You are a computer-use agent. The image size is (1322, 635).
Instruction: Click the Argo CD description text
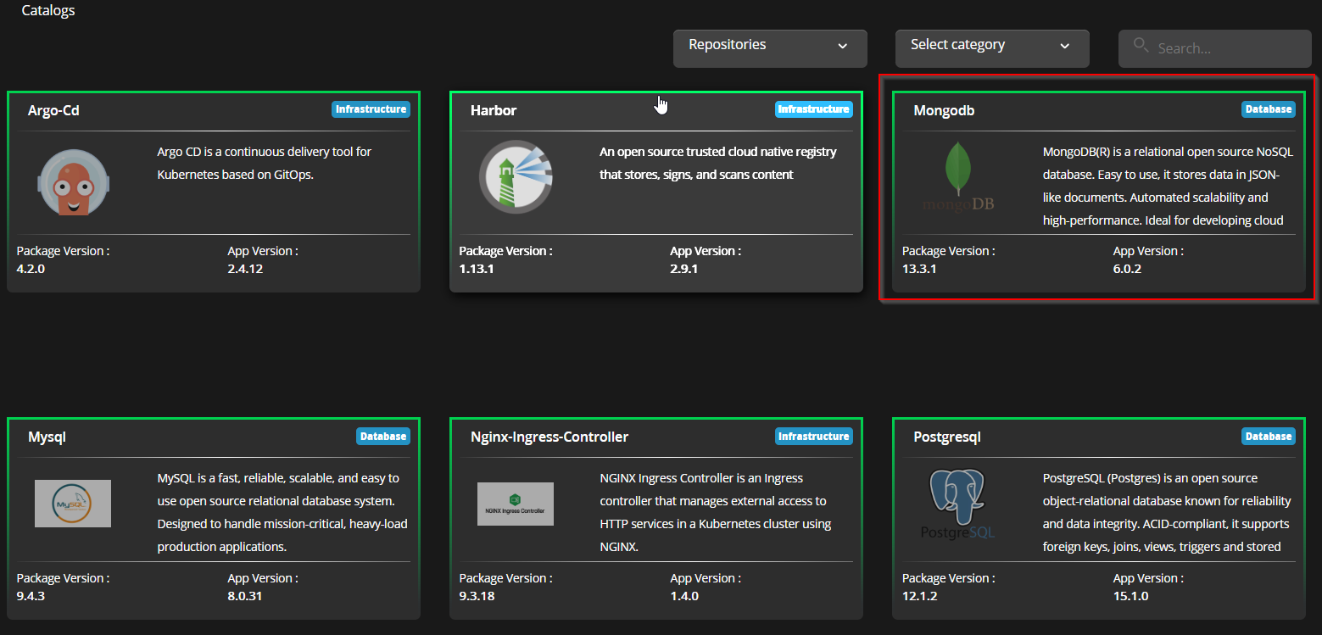[265, 164]
